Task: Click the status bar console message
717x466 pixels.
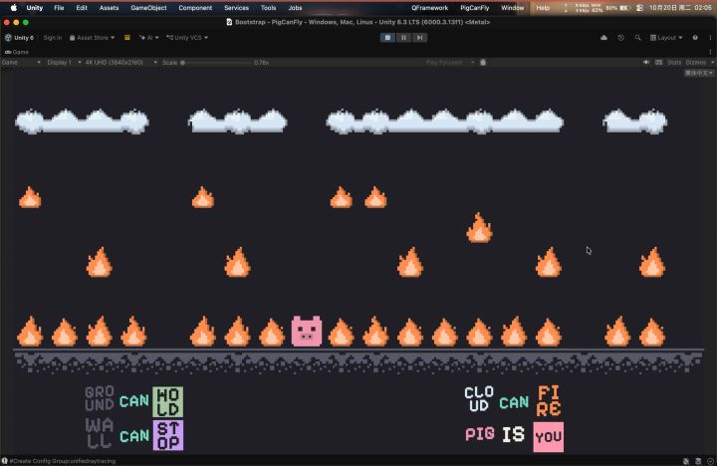Action: pos(63,461)
